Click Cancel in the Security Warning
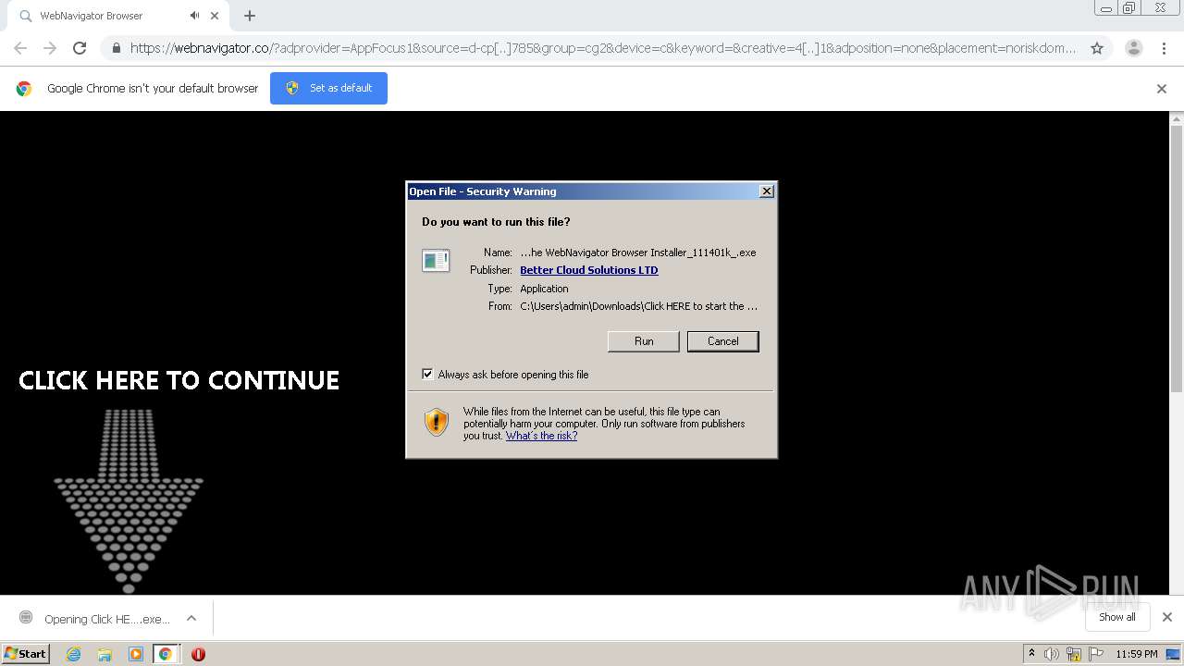Viewport: 1184px width, 666px height. tap(723, 341)
